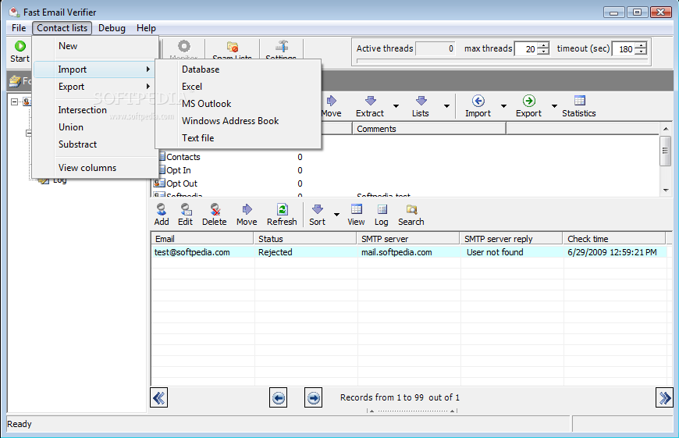
Task: Decrease max threads with down spinner
Action: [543, 52]
